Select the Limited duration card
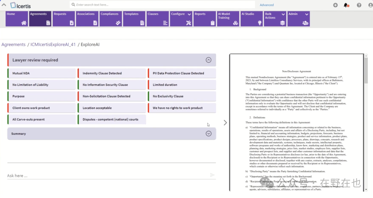 tap(182, 85)
